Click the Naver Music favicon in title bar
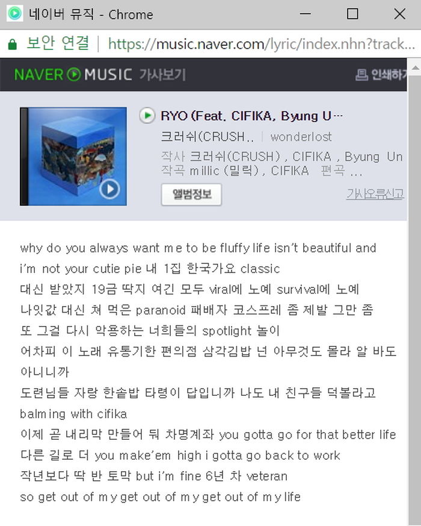The image size is (421, 526). point(15,13)
